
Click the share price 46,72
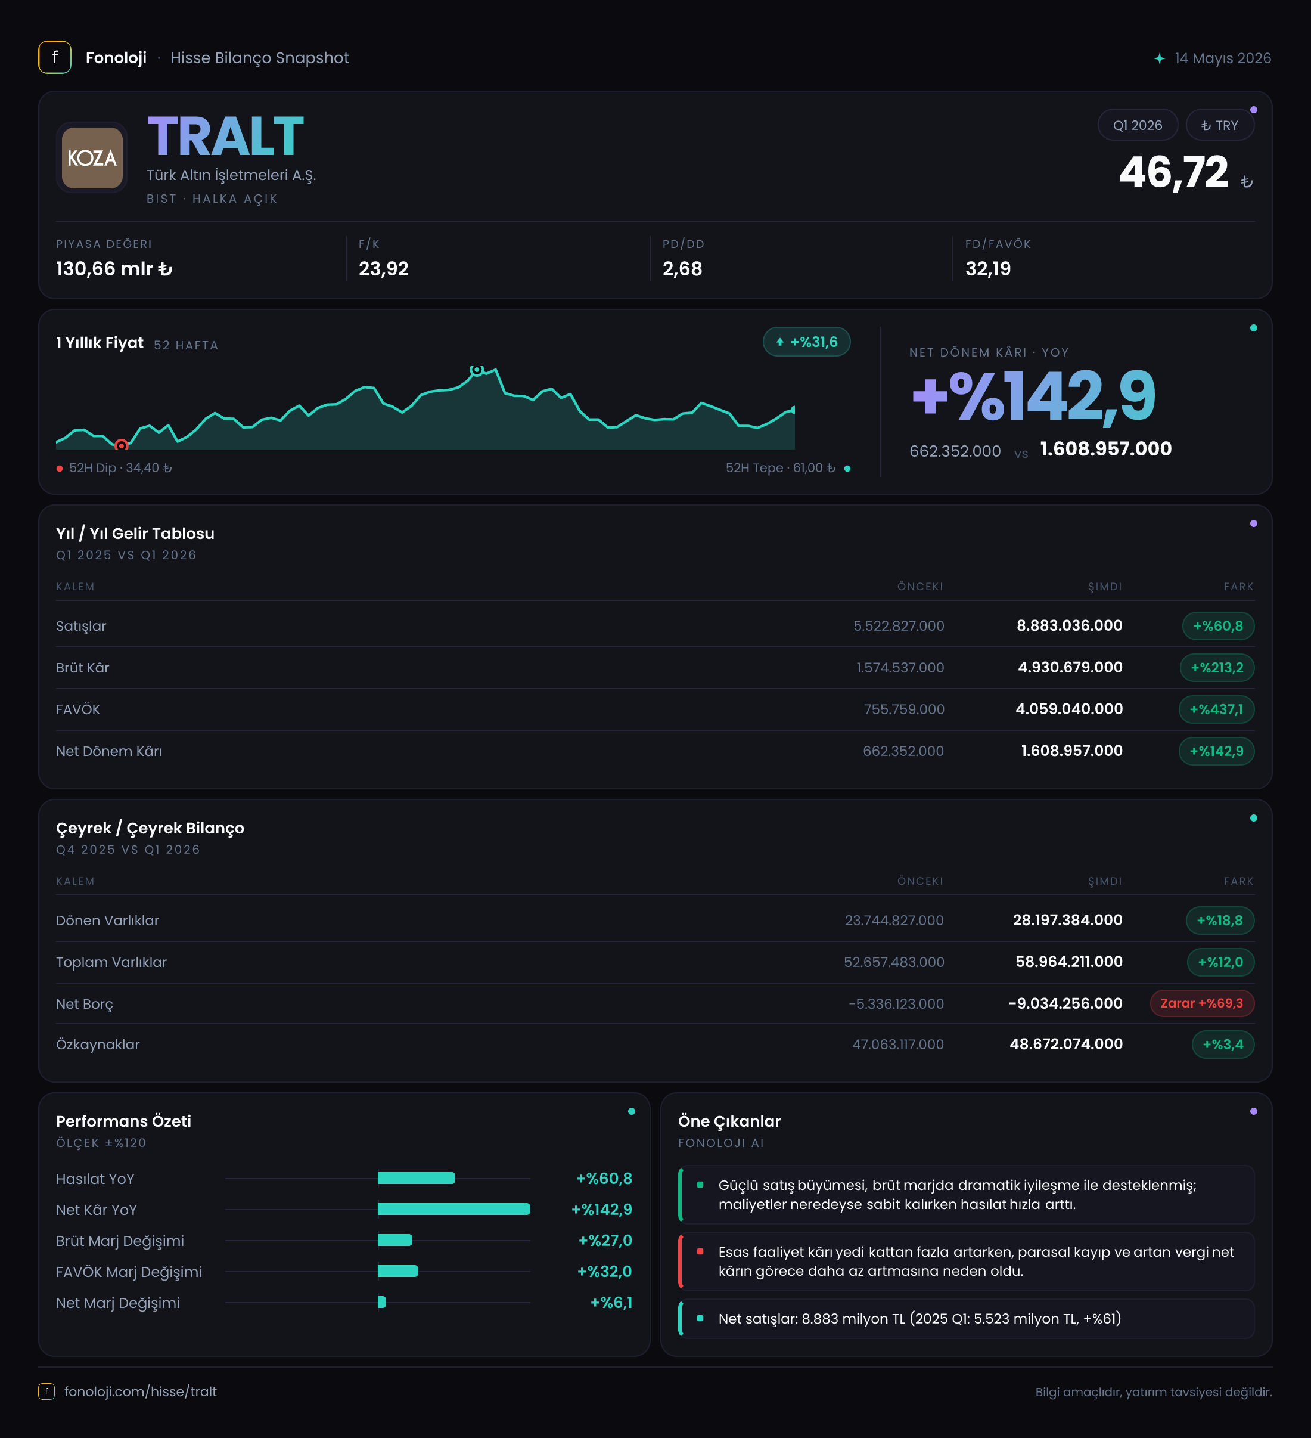[x=1173, y=173]
